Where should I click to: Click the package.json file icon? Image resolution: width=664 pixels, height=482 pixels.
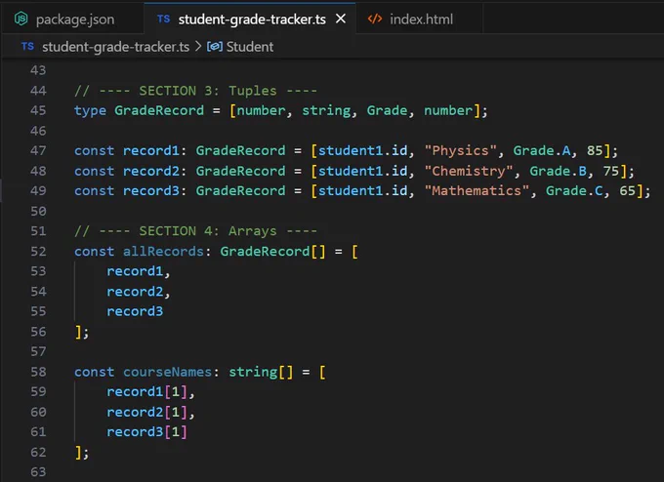(x=21, y=19)
